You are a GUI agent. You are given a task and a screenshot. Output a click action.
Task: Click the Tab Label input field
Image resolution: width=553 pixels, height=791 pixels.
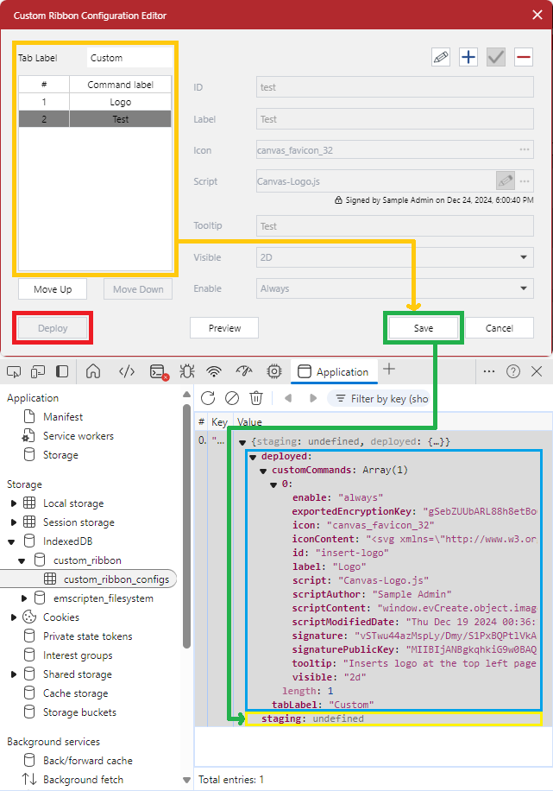(129, 58)
